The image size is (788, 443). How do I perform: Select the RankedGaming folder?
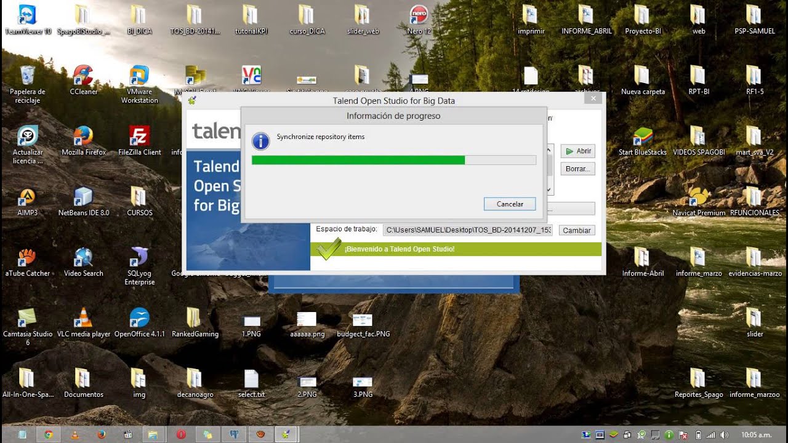tap(195, 323)
